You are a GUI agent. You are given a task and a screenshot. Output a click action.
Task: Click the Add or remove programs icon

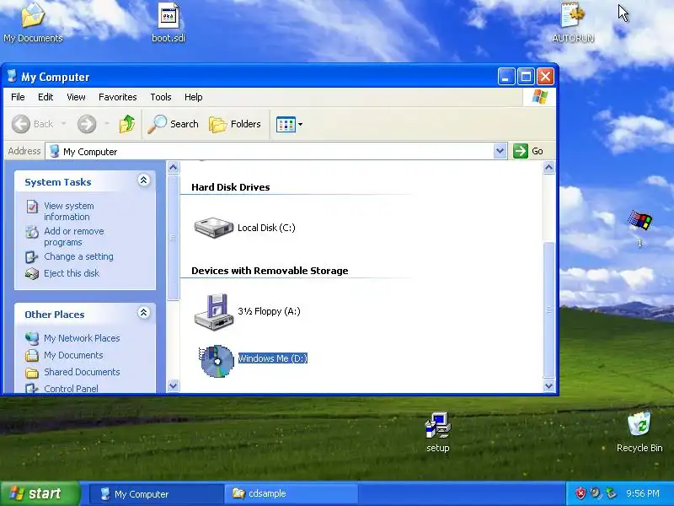32,232
